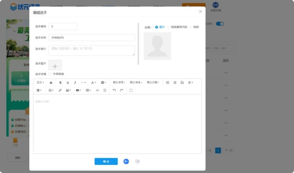Apply italic formatting in the editor
294x173 pixels.
click(75, 83)
